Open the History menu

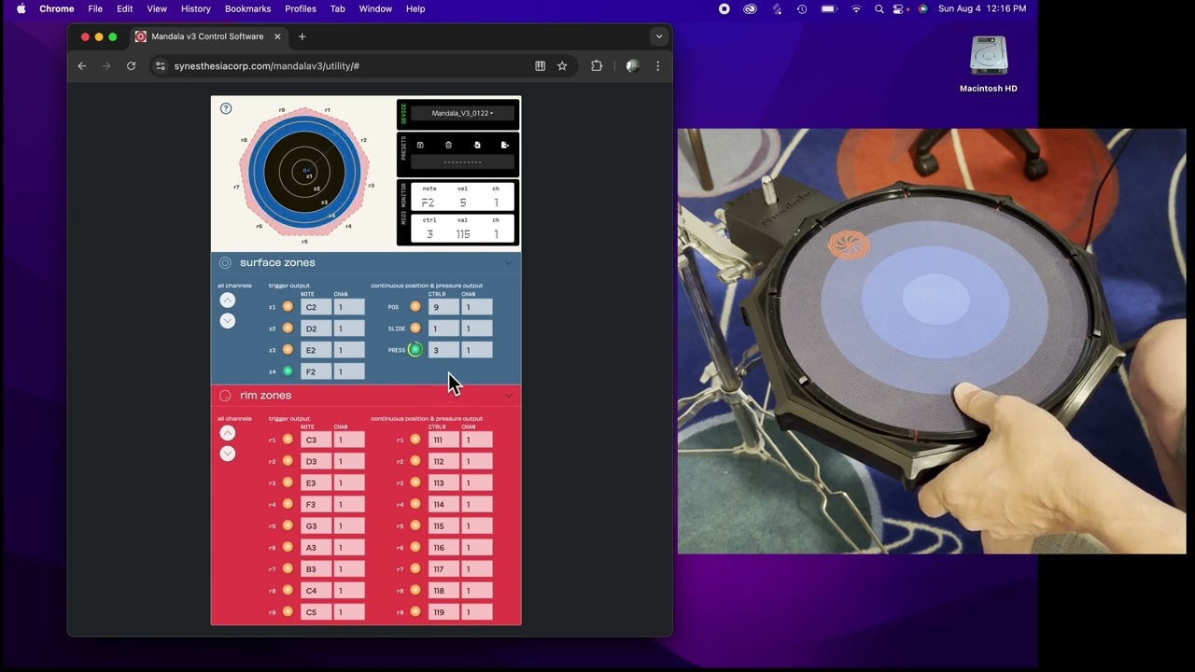[x=195, y=8]
